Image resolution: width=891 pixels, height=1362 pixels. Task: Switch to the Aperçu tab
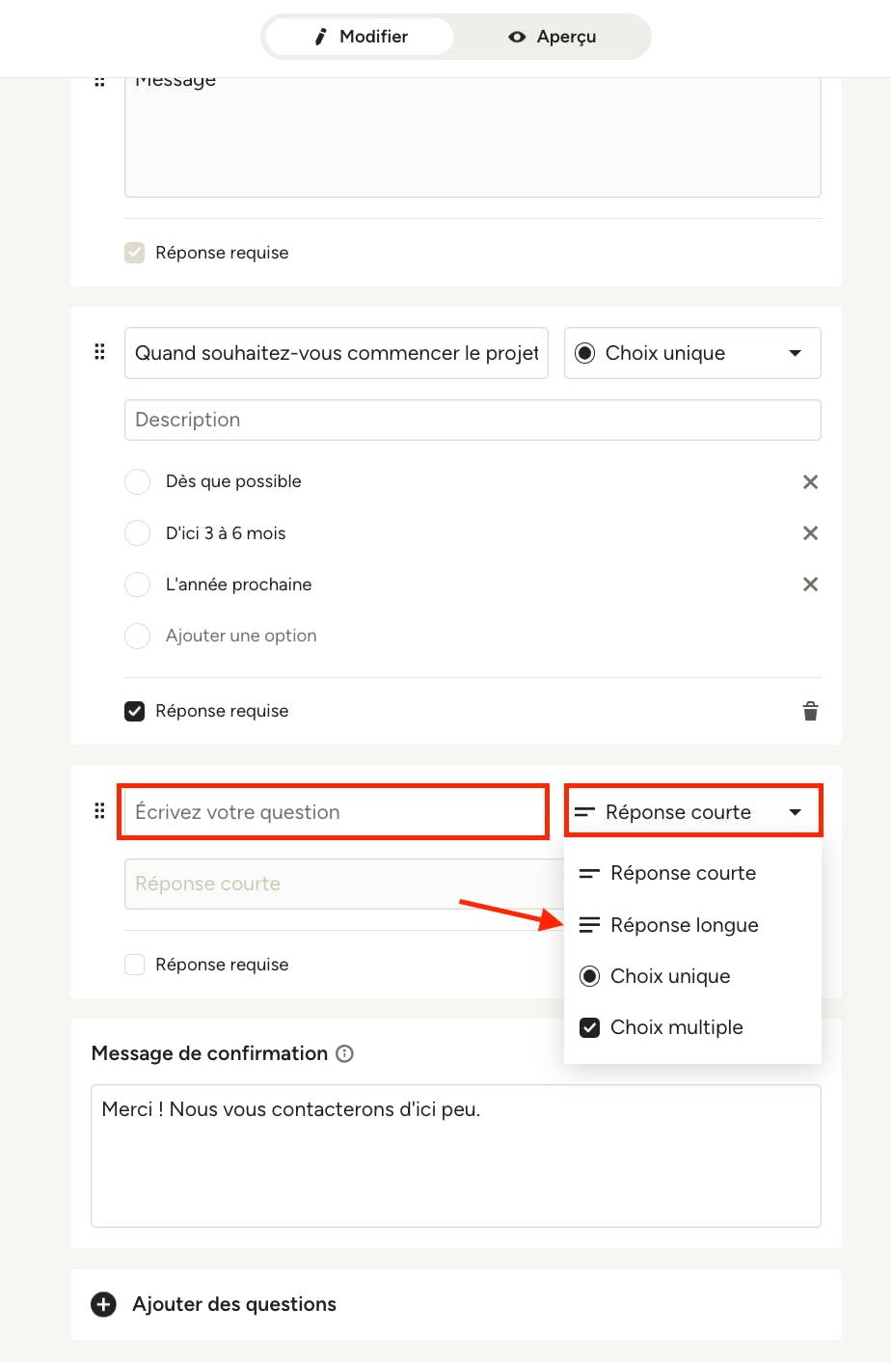pyautogui.click(x=552, y=37)
